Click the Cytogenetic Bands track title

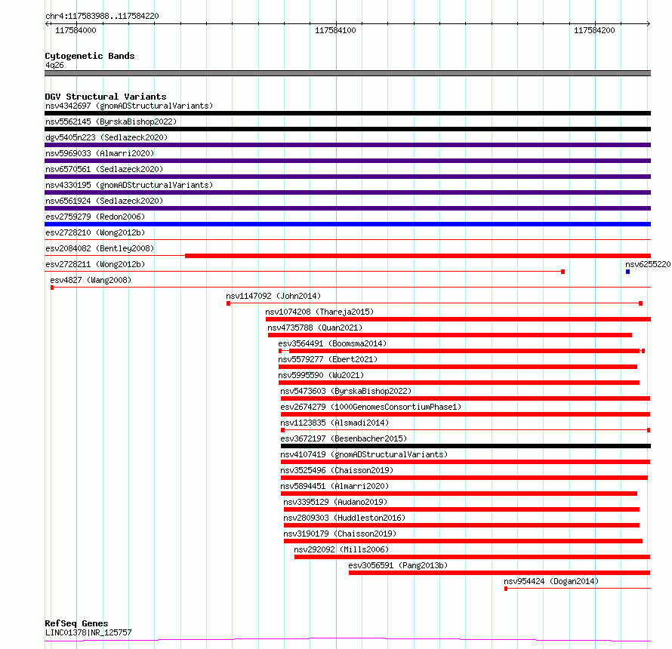[x=90, y=56]
